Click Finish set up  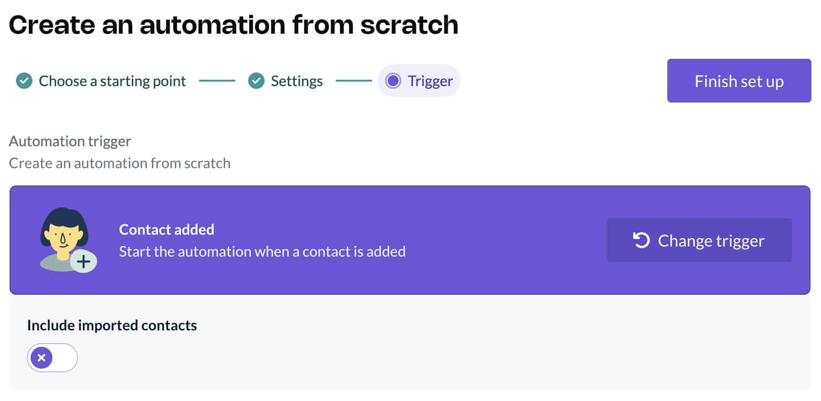pos(739,81)
